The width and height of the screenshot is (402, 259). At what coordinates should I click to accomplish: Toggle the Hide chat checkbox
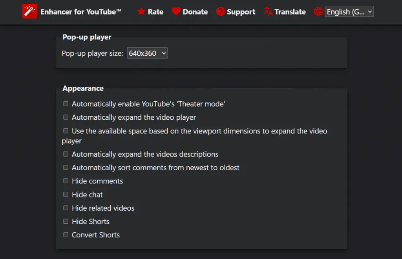(x=66, y=195)
